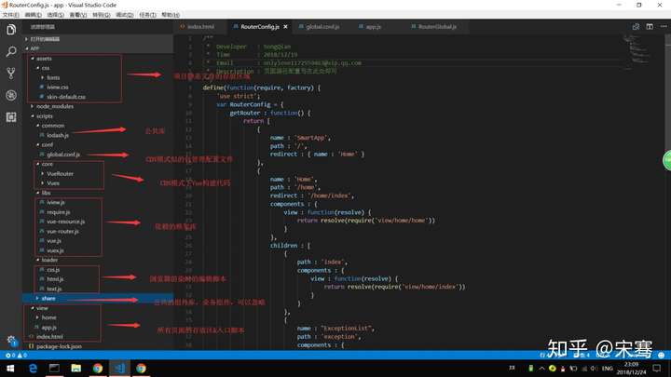Click the split editor icon
This screenshot has height=377, width=671.
[x=650, y=26]
